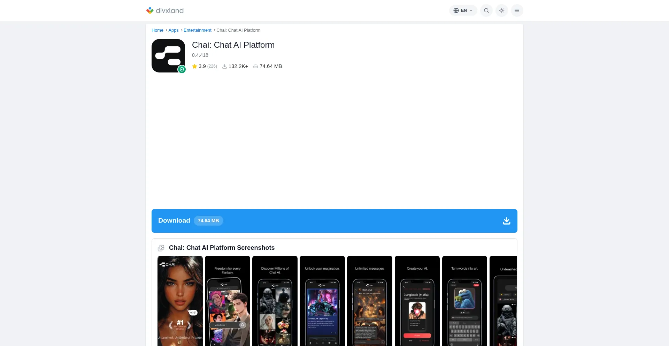The height and width of the screenshot is (346, 669).
Task: Click the 'Chai: Chat AI Platform Screenshots' heading
Action: point(222,248)
